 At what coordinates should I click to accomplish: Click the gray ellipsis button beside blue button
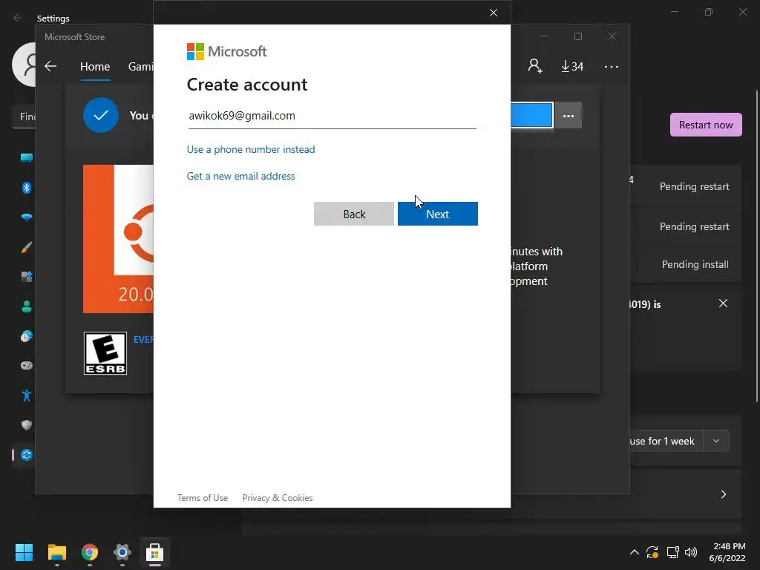point(568,116)
